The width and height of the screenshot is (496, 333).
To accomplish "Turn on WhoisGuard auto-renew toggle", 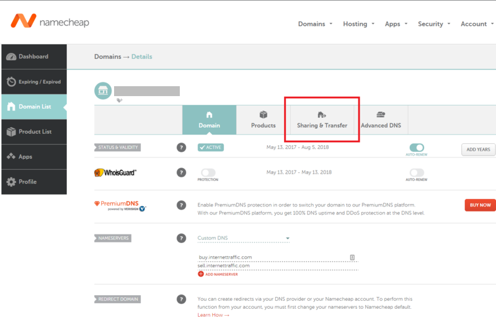I will (417, 172).
